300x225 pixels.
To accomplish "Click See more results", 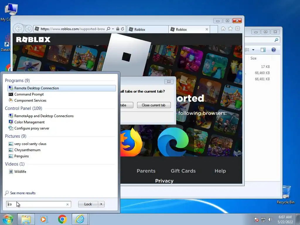I will coord(23,193).
